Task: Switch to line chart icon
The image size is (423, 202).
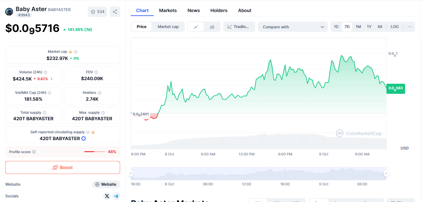Action: click(196, 27)
